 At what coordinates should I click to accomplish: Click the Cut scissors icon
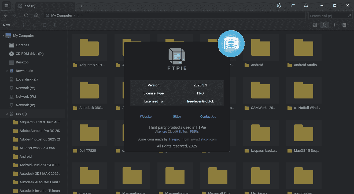(x=24, y=25)
